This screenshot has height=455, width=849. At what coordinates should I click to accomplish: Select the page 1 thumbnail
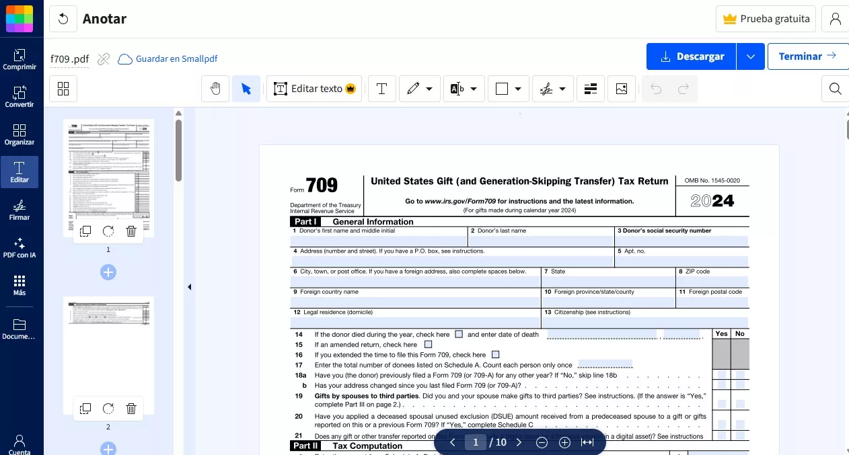108,178
